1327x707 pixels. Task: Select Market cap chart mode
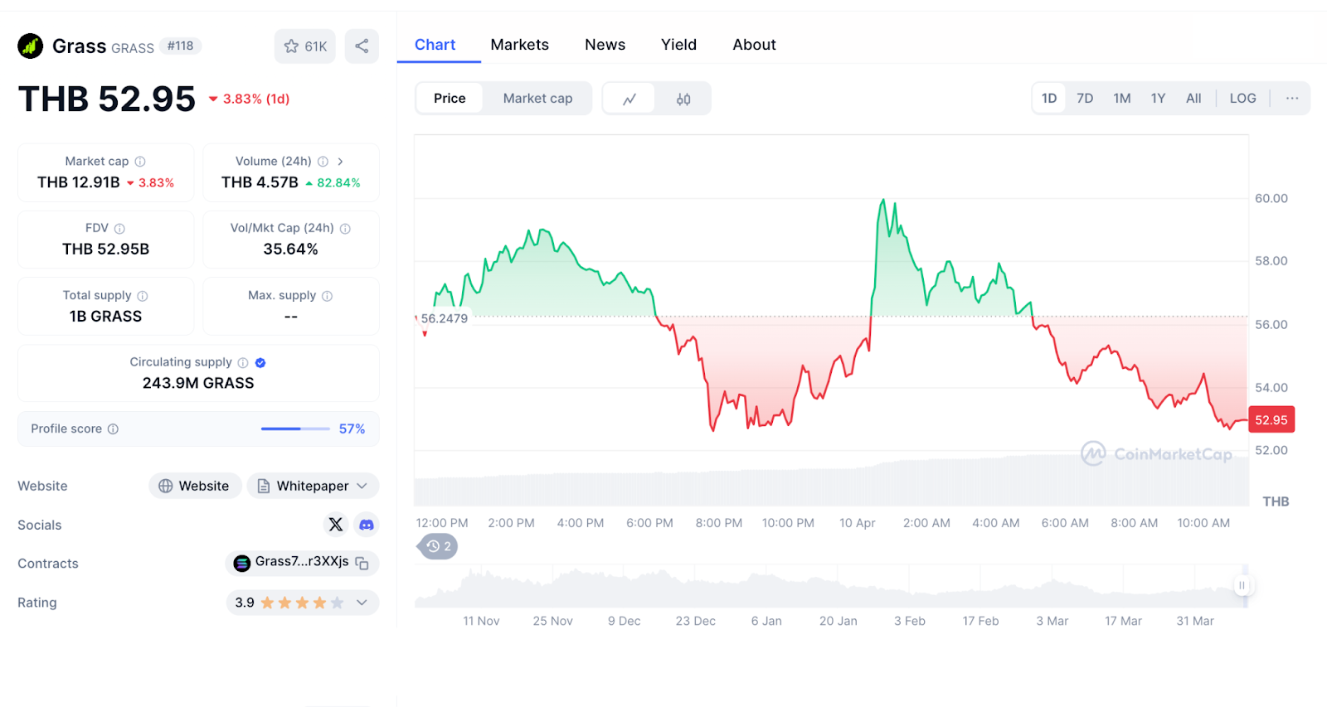(537, 99)
